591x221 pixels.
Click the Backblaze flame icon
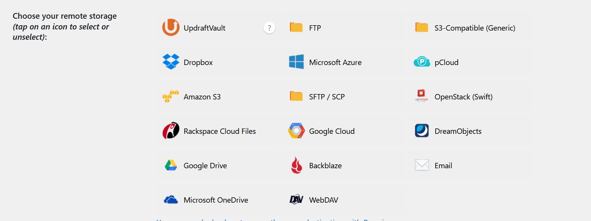click(296, 165)
